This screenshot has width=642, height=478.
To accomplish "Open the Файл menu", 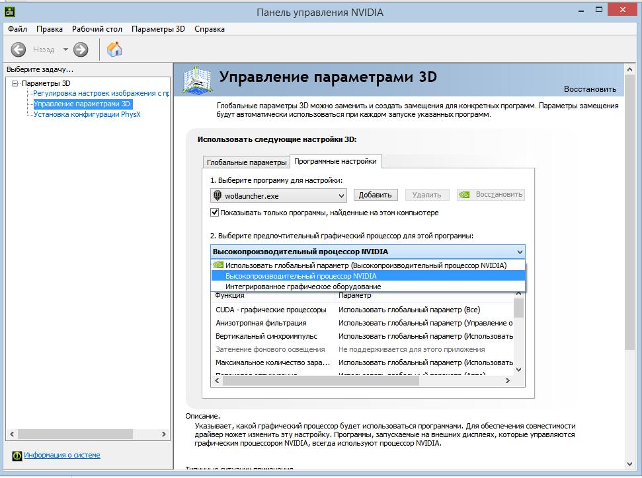I will pyautogui.click(x=18, y=29).
